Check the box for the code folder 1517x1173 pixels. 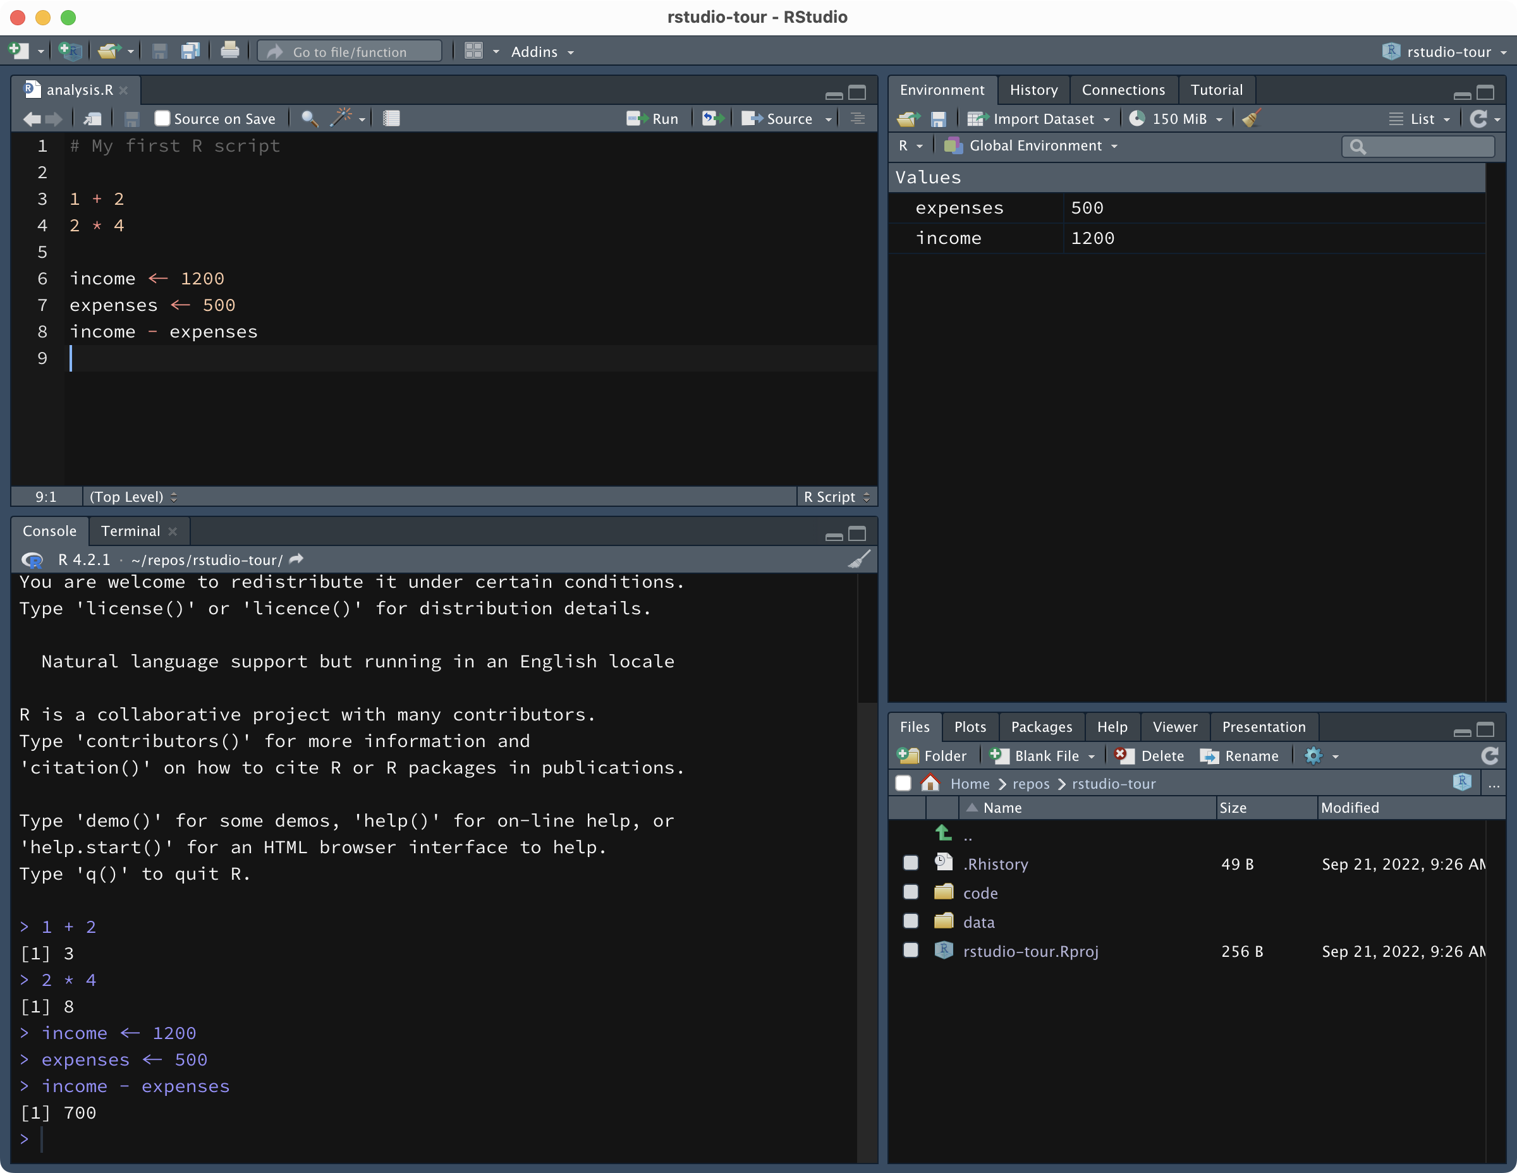(911, 892)
